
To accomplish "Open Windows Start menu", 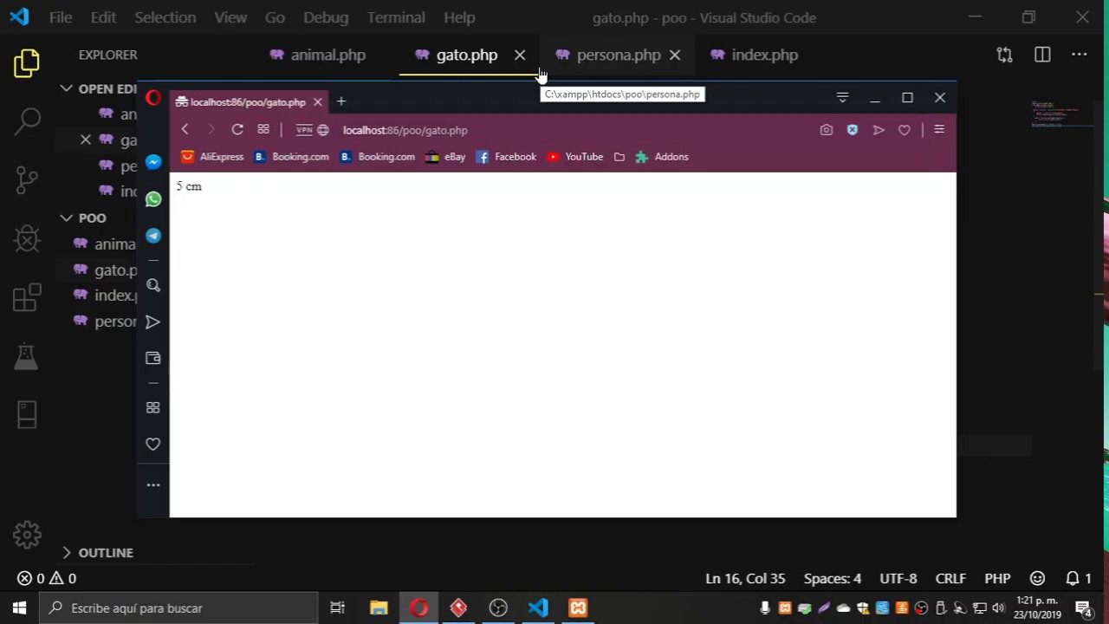I will tap(19, 608).
